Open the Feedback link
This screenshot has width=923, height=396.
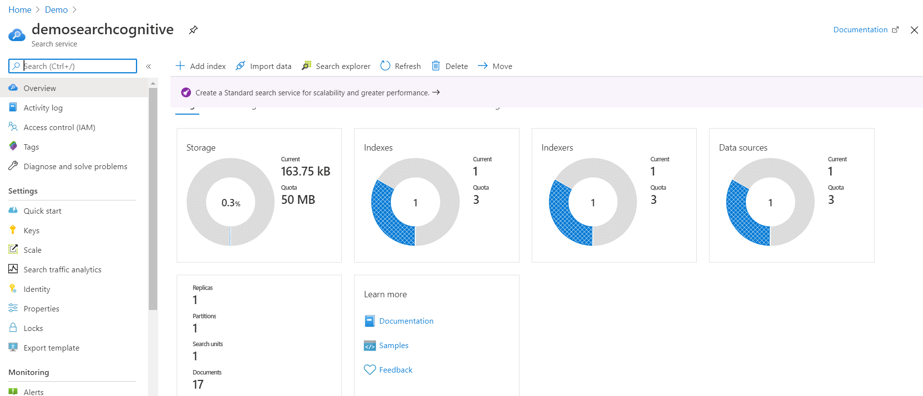[x=395, y=370]
